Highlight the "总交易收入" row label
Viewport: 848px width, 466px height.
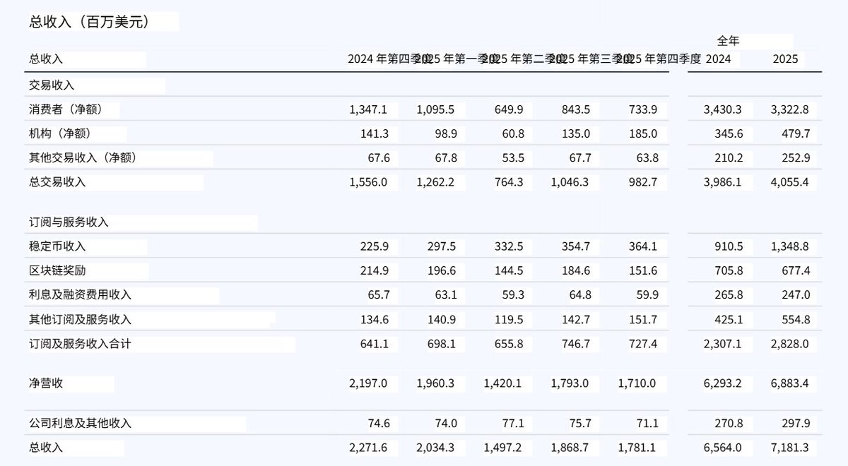[x=57, y=181]
